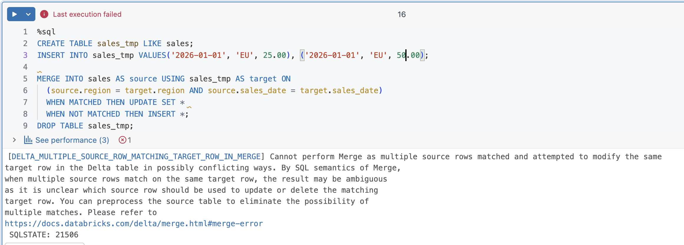
Task: Run the cell with the play button
Action: point(14,14)
